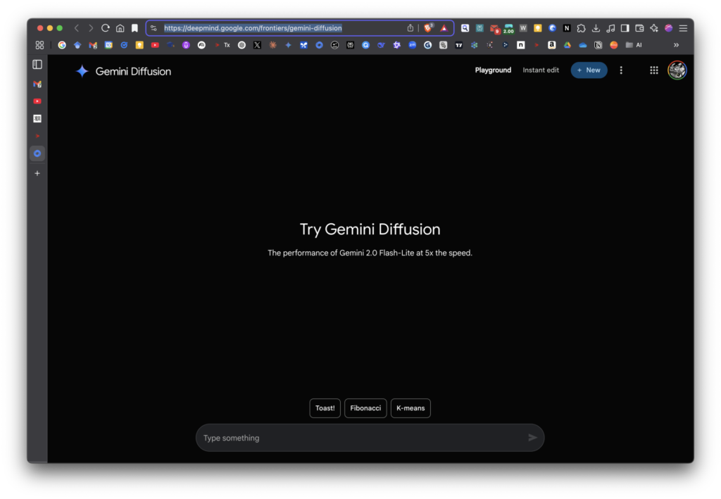Viewport: 721px width, 499px height.
Task: Open Gmail in the browser sidebar
Action: point(37,84)
